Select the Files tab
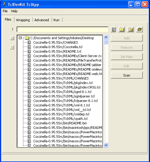 pyautogui.click(x=8, y=19)
